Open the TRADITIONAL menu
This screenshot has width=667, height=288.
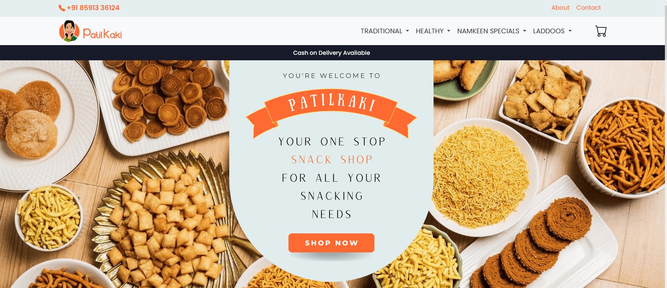point(385,31)
